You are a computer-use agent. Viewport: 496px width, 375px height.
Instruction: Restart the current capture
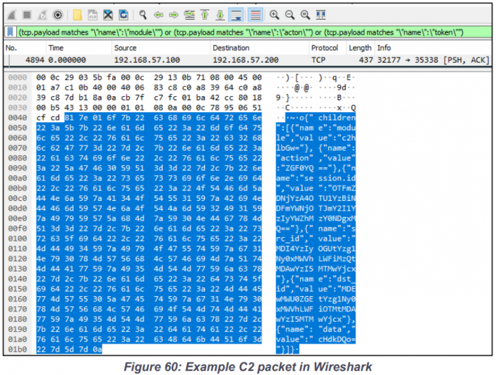[x=42, y=15]
